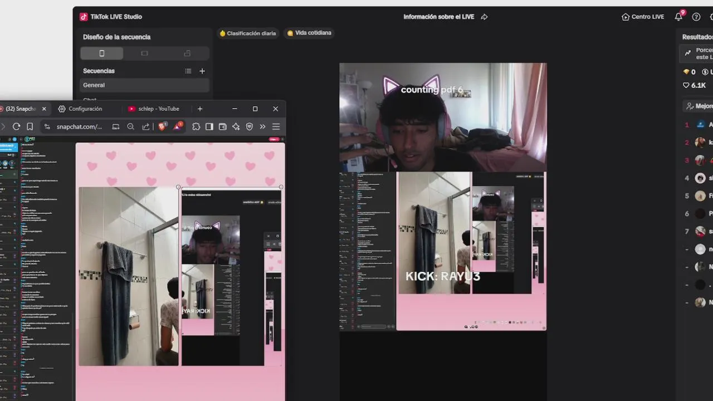Open the browser hamburger menu
713x401 pixels.
click(276, 126)
